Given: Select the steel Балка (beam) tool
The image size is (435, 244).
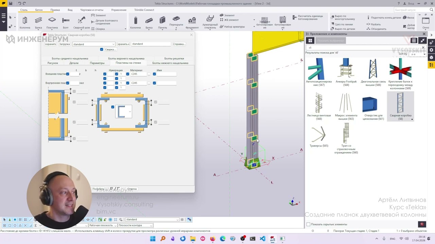Looking at the screenshot, I should click(x=38, y=23).
